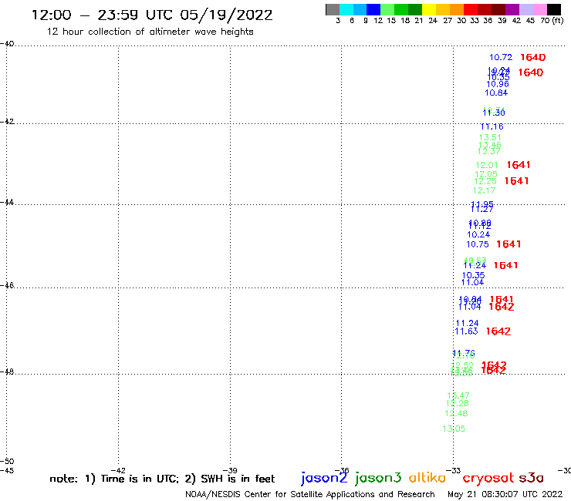Click wave height value 12.17
Image resolution: width=571 pixels, height=501 pixels.
pos(484,190)
